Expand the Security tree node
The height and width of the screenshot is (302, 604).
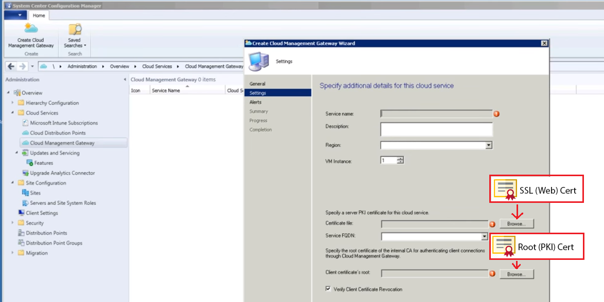pos(13,223)
